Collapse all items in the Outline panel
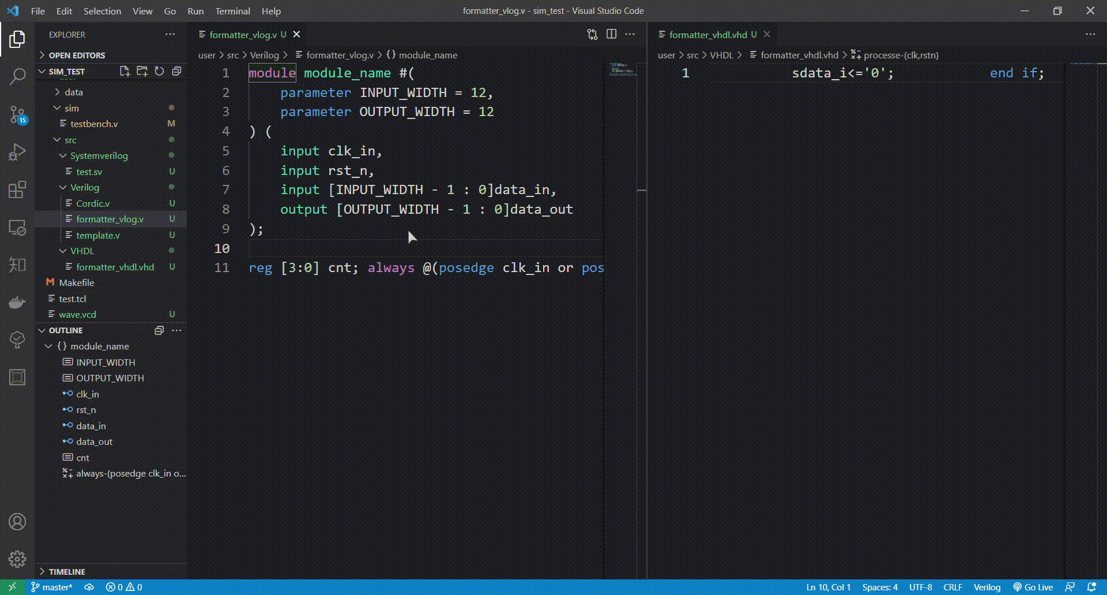Viewport: 1107px width, 595px height. tap(159, 330)
